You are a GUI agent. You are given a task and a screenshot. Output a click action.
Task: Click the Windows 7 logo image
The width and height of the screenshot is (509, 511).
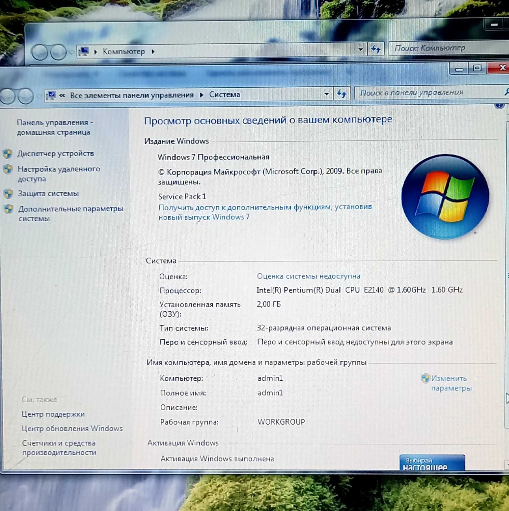pyautogui.click(x=445, y=197)
